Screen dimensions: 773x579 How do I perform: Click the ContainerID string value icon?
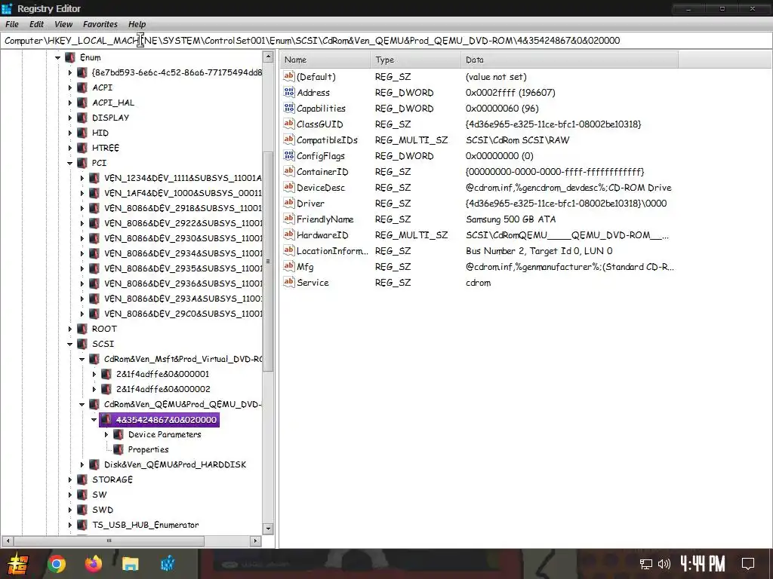coord(289,171)
